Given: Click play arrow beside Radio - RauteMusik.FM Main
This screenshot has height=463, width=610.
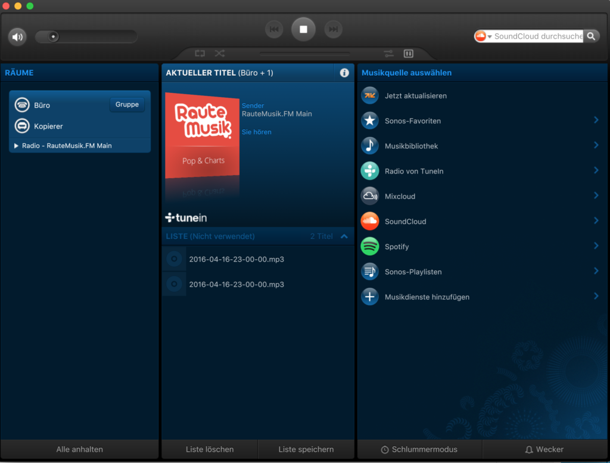Looking at the screenshot, I should tap(16, 145).
